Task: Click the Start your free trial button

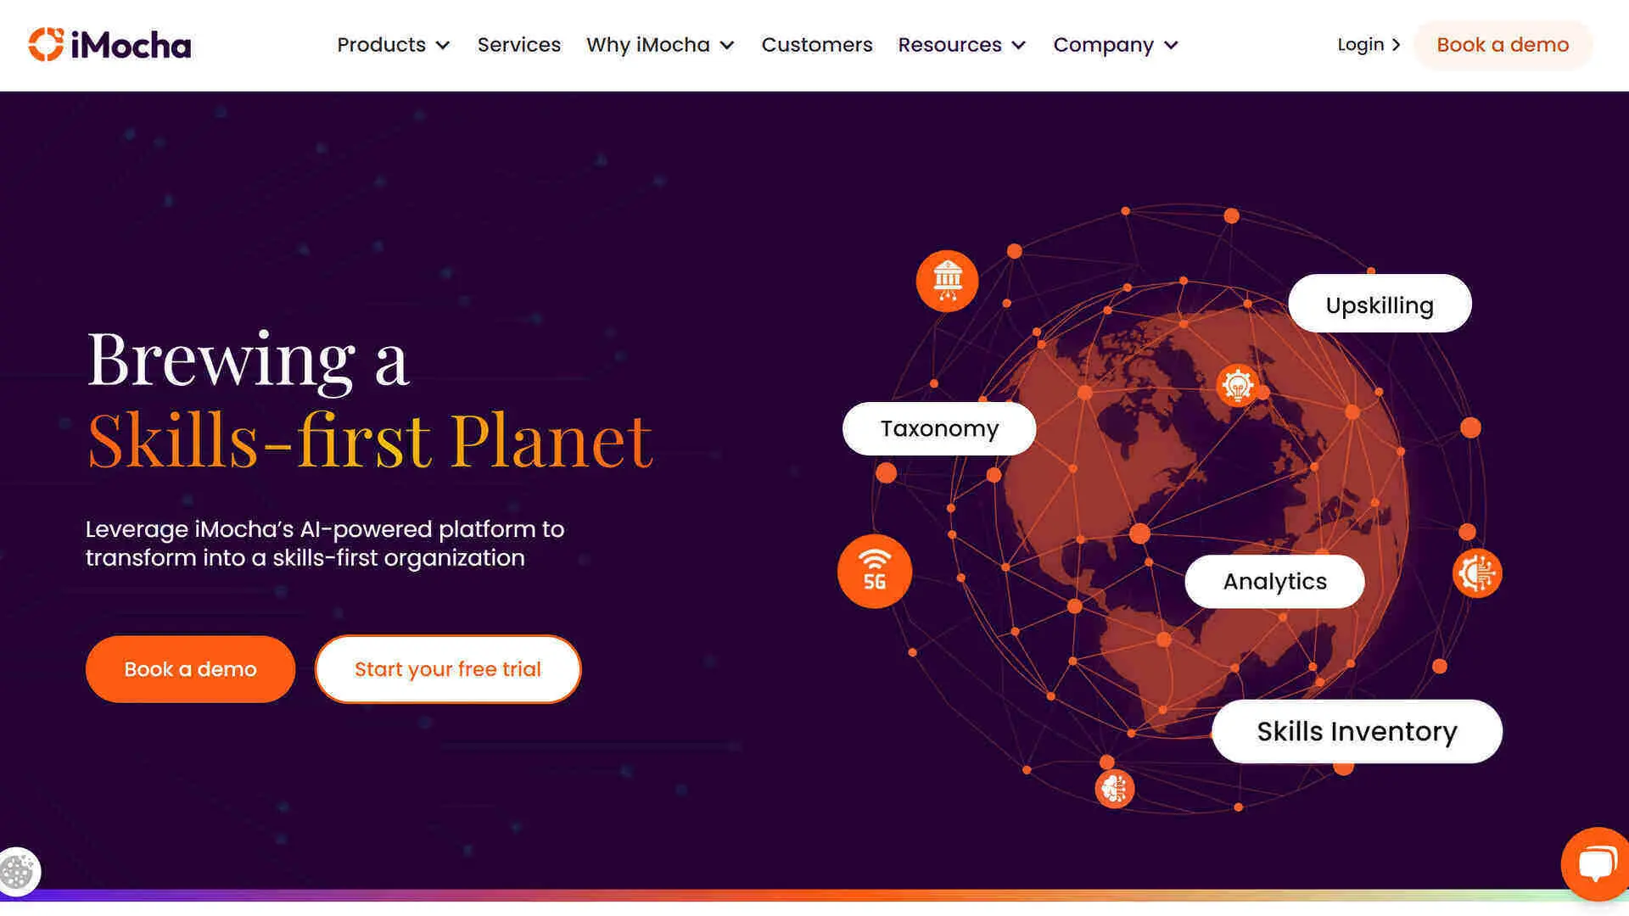Action: click(x=447, y=669)
